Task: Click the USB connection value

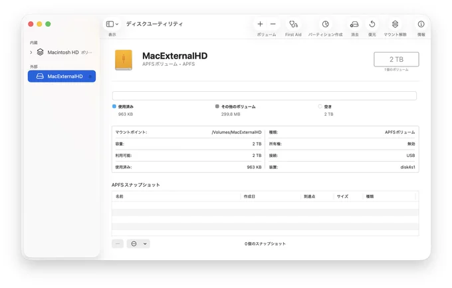Action: tap(411, 156)
